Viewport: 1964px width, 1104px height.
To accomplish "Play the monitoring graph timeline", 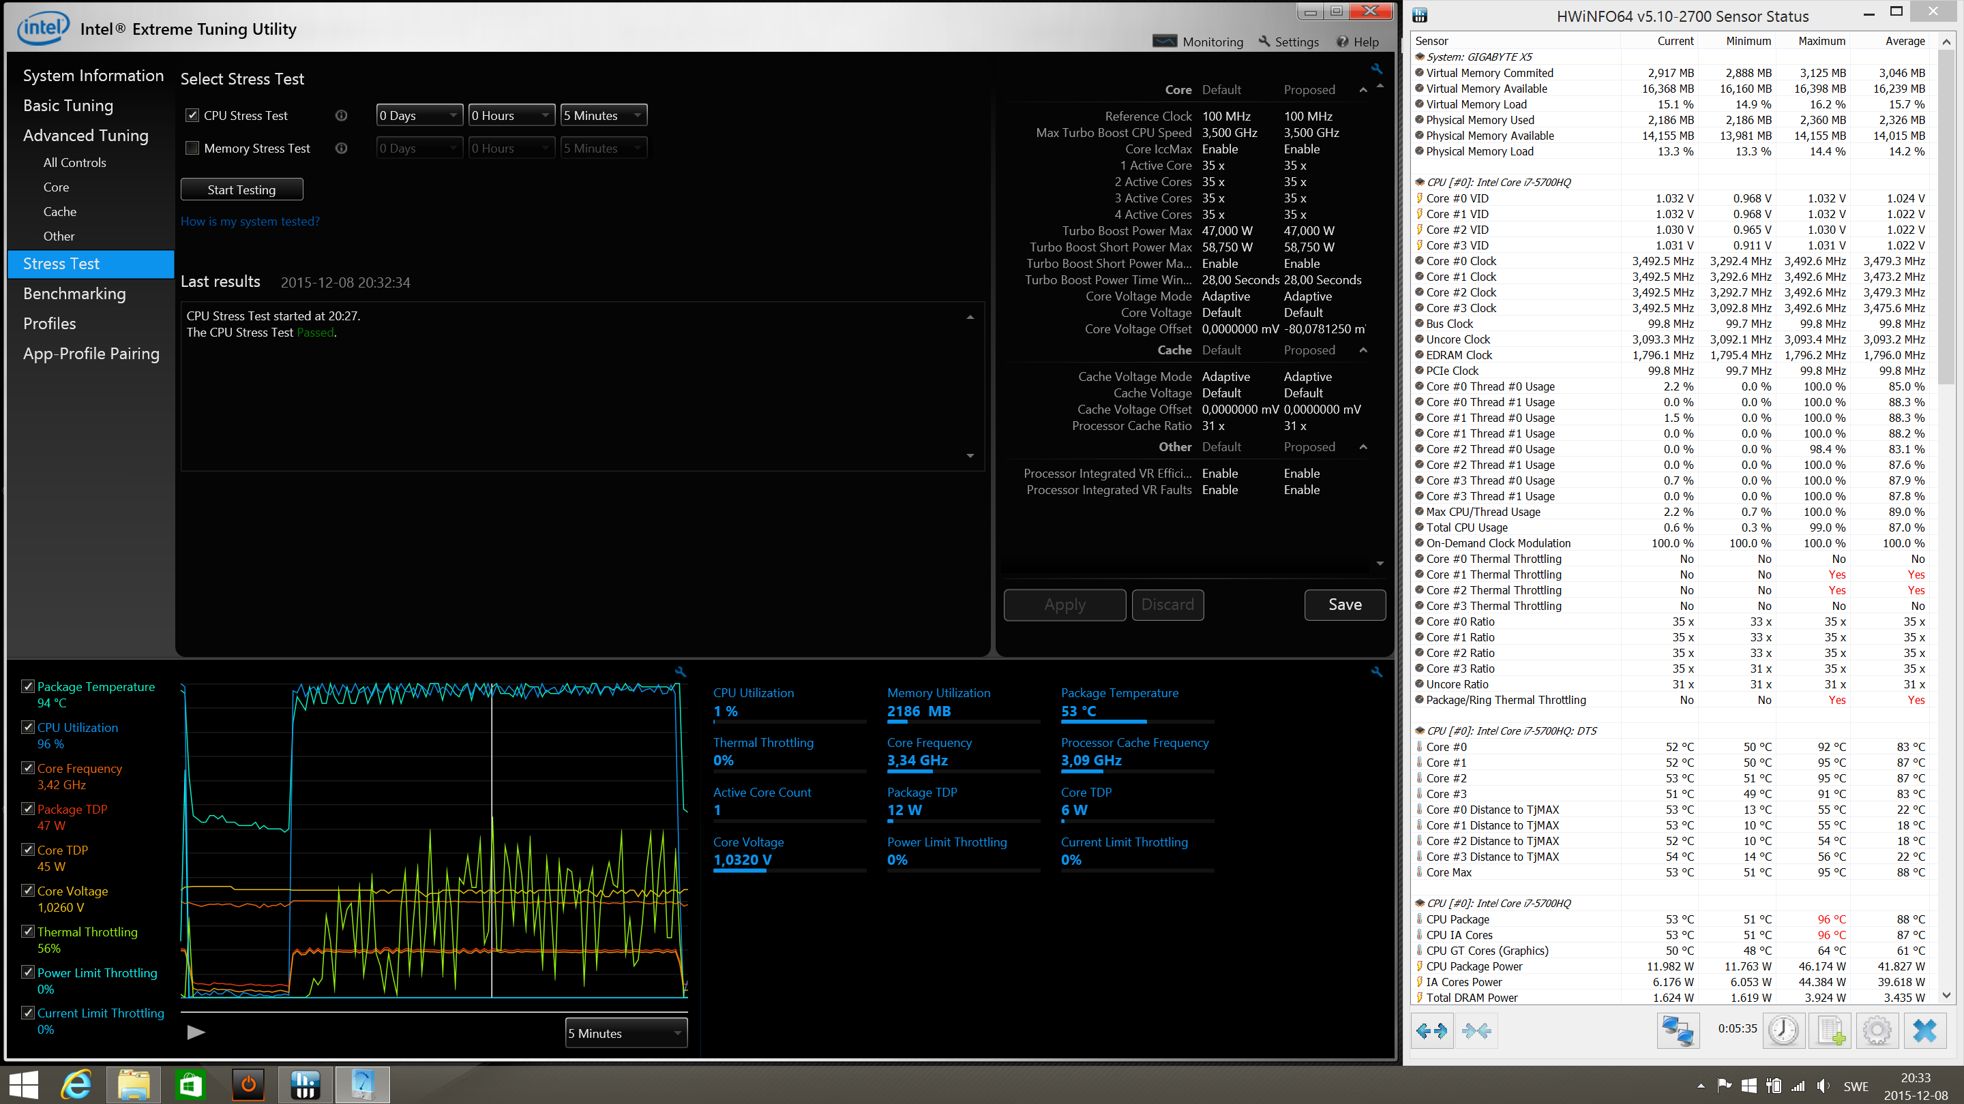I will coord(196,1032).
